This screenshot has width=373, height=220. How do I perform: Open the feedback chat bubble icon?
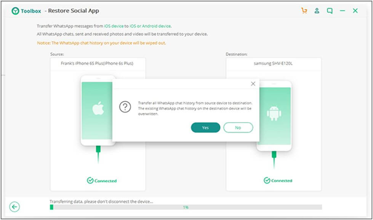[330, 11]
